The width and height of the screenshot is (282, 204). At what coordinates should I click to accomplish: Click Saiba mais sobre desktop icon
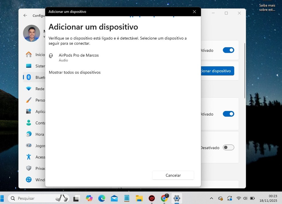tap(267, 7)
